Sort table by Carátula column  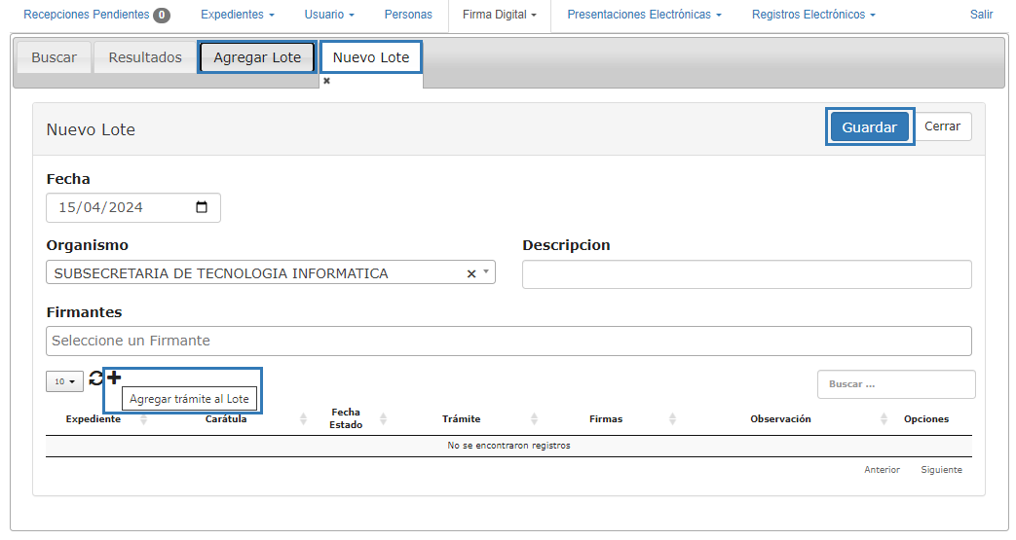tap(226, 419)
